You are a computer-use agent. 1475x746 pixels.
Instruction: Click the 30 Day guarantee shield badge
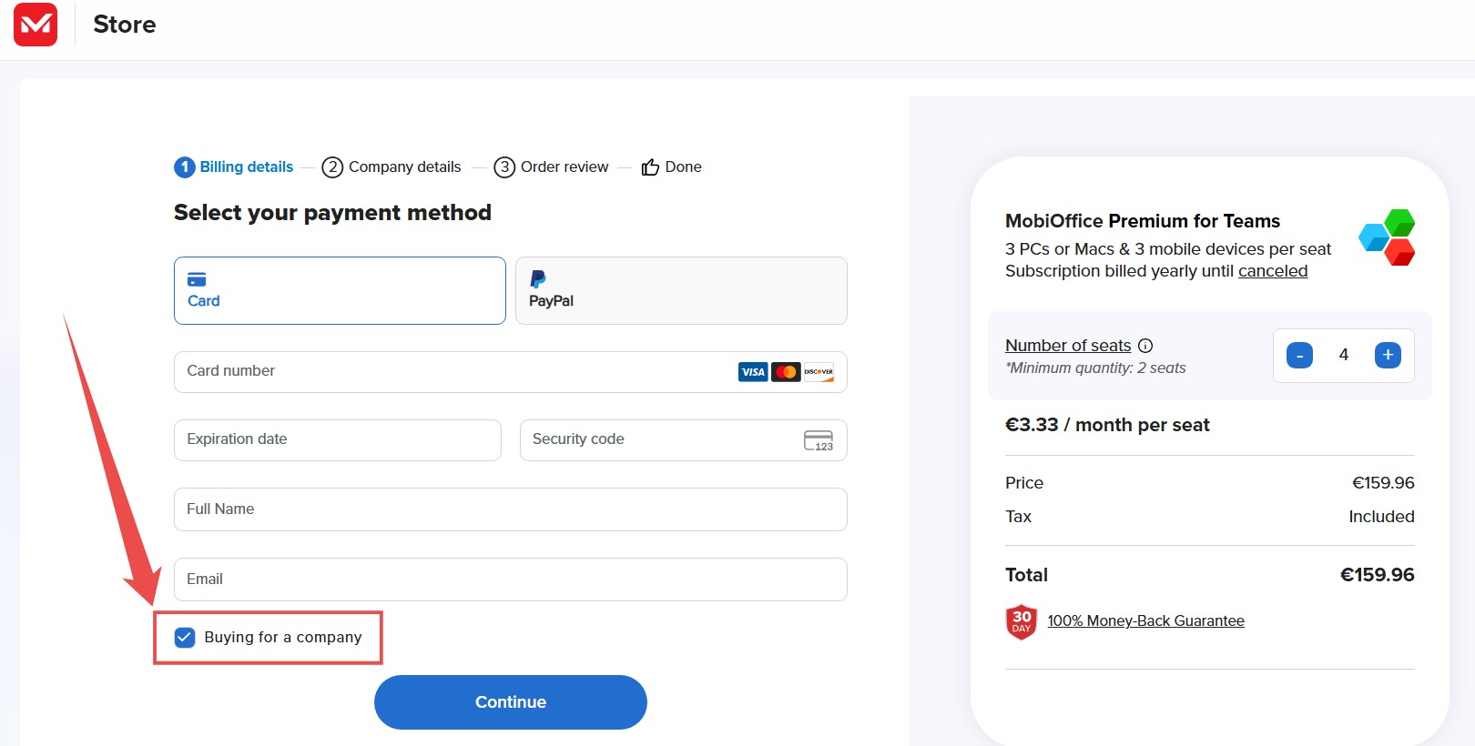tap(1022, 621)
